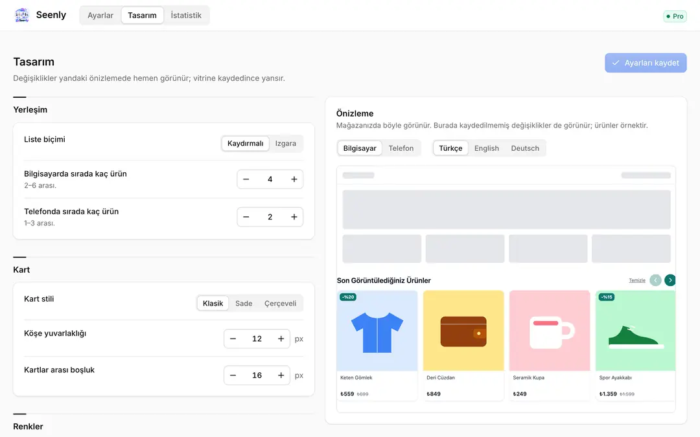Increase phone products per row
The width and height of the screenshot is (700, 437).
coord(294,217)
